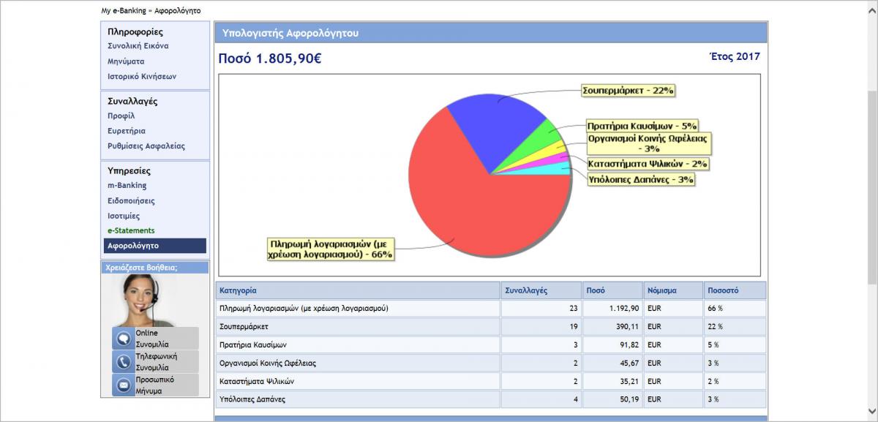Click the Πρατήρια Καυσίμων - 5% chart label
The width and height of the screenshot is (878, 422).
point(642,126)
